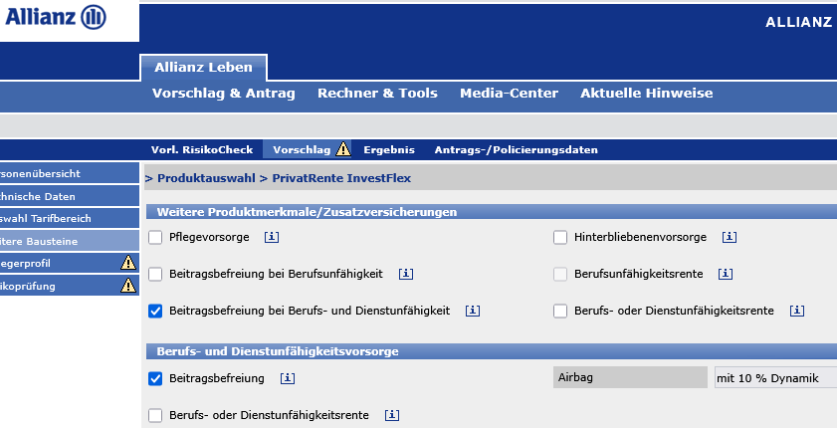Open Auswahl Tarifbereich in sidebar

[x=70, y=219]
